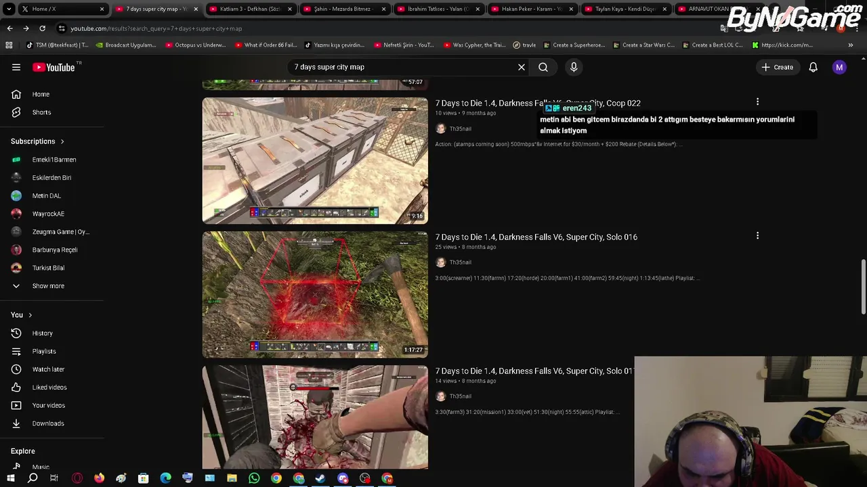Clear the search box with the X icon
867x487 pixels.
coord(522,67)
